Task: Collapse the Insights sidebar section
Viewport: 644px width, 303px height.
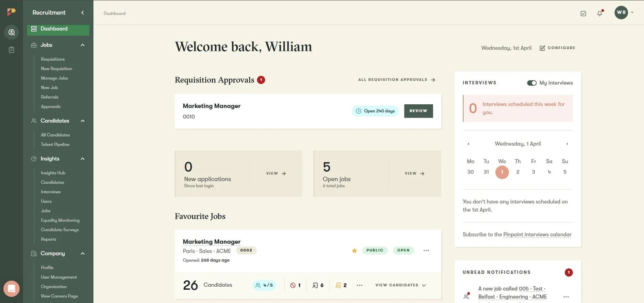Action: pos(82,159)
